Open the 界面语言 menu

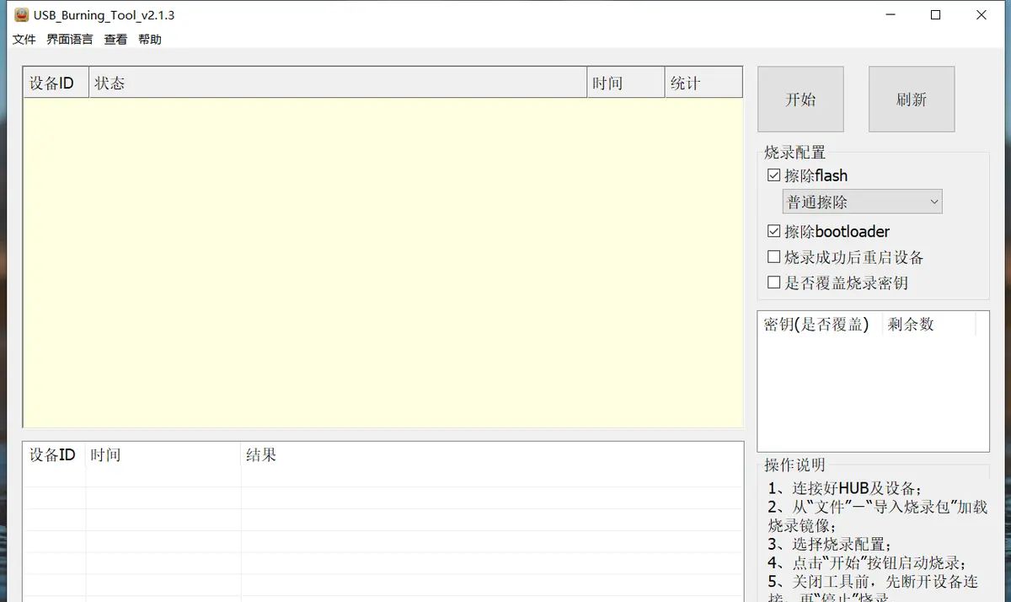click(x=70, y=40)
